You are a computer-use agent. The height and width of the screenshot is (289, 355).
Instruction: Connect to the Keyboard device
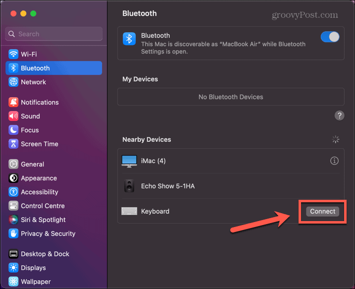(x=322, y=211)
